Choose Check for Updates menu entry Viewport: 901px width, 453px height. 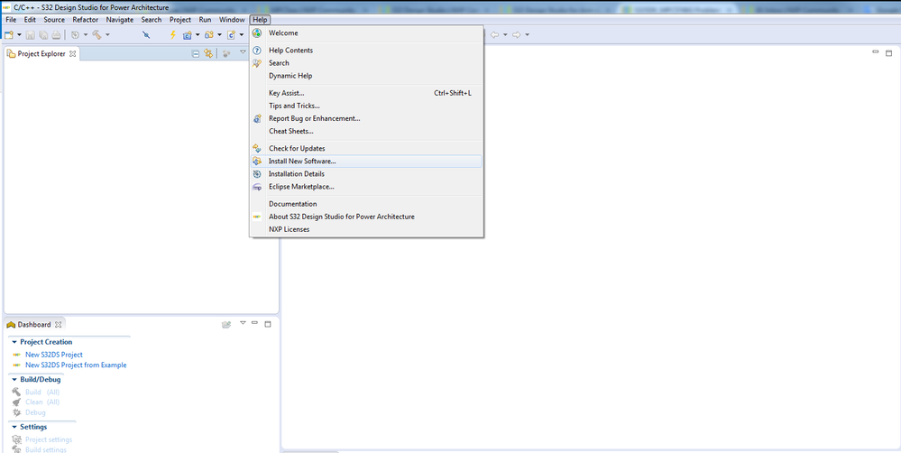pos(366,148)
